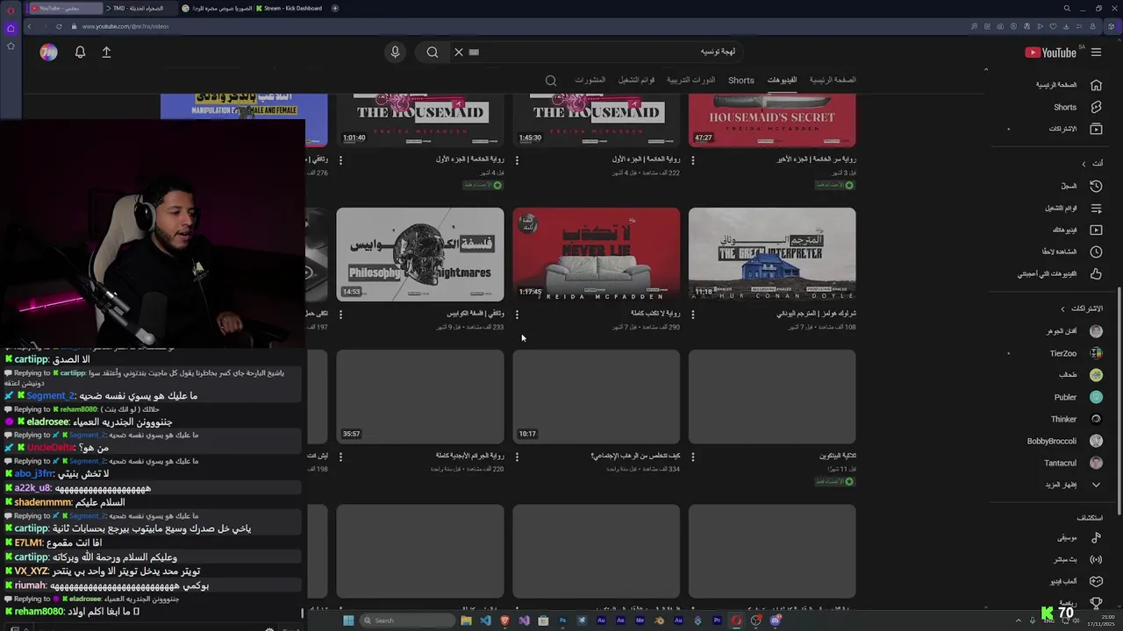Screen dimensions: 1123x631
Task: Click the create upload icon
Action: 106,53
